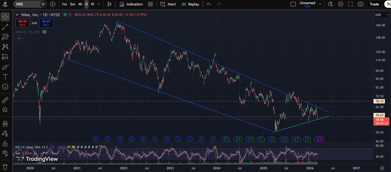This screenshot has height=172, width=391.
Task: Open the emoji icons tool
Action: [5, 87]
